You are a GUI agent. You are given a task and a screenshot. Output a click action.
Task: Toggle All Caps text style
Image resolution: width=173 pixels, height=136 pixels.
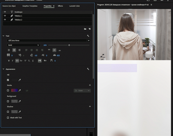coord(17,61)
